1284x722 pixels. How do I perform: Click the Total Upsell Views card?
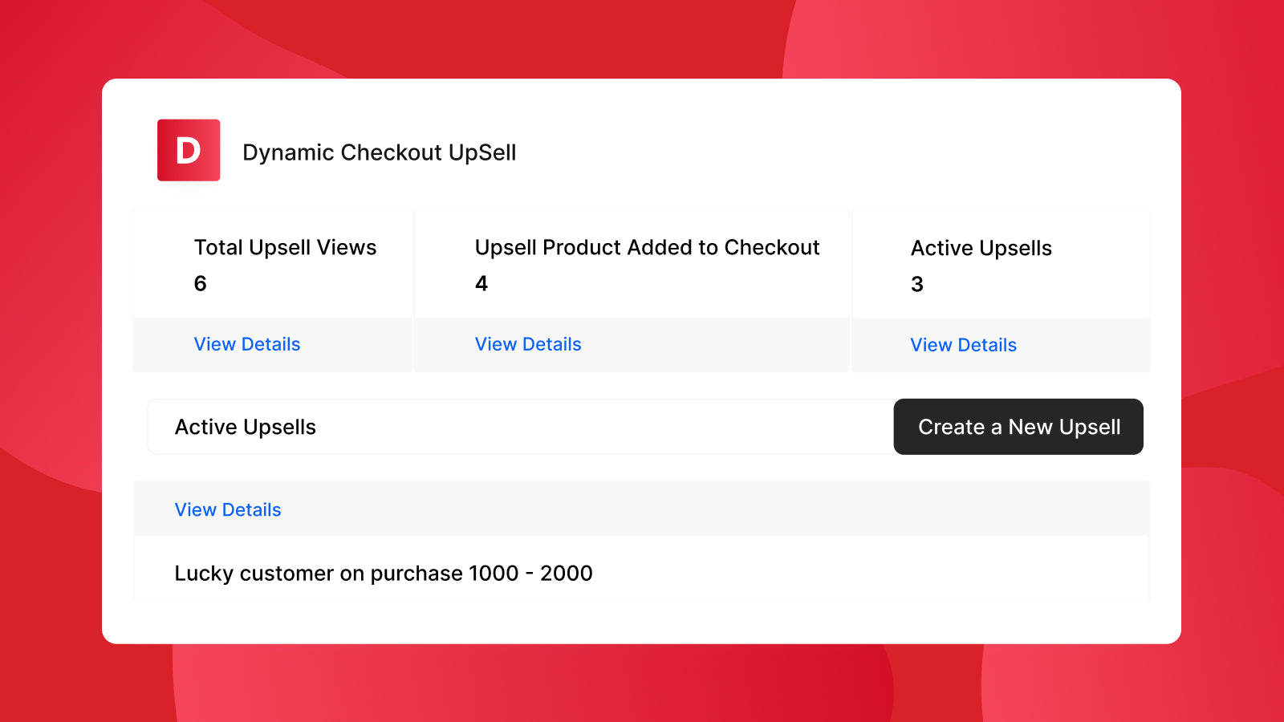[x=273, y=265]
